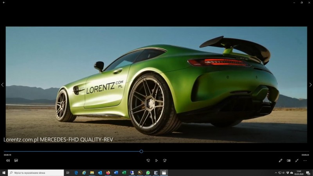Image resolution: width=313 pixels, height=176 pixels.
Task: Click the seek bar position handle
Action: [141, 151]
